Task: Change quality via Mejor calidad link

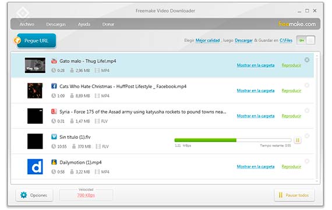Action: (x=207, y=40)
